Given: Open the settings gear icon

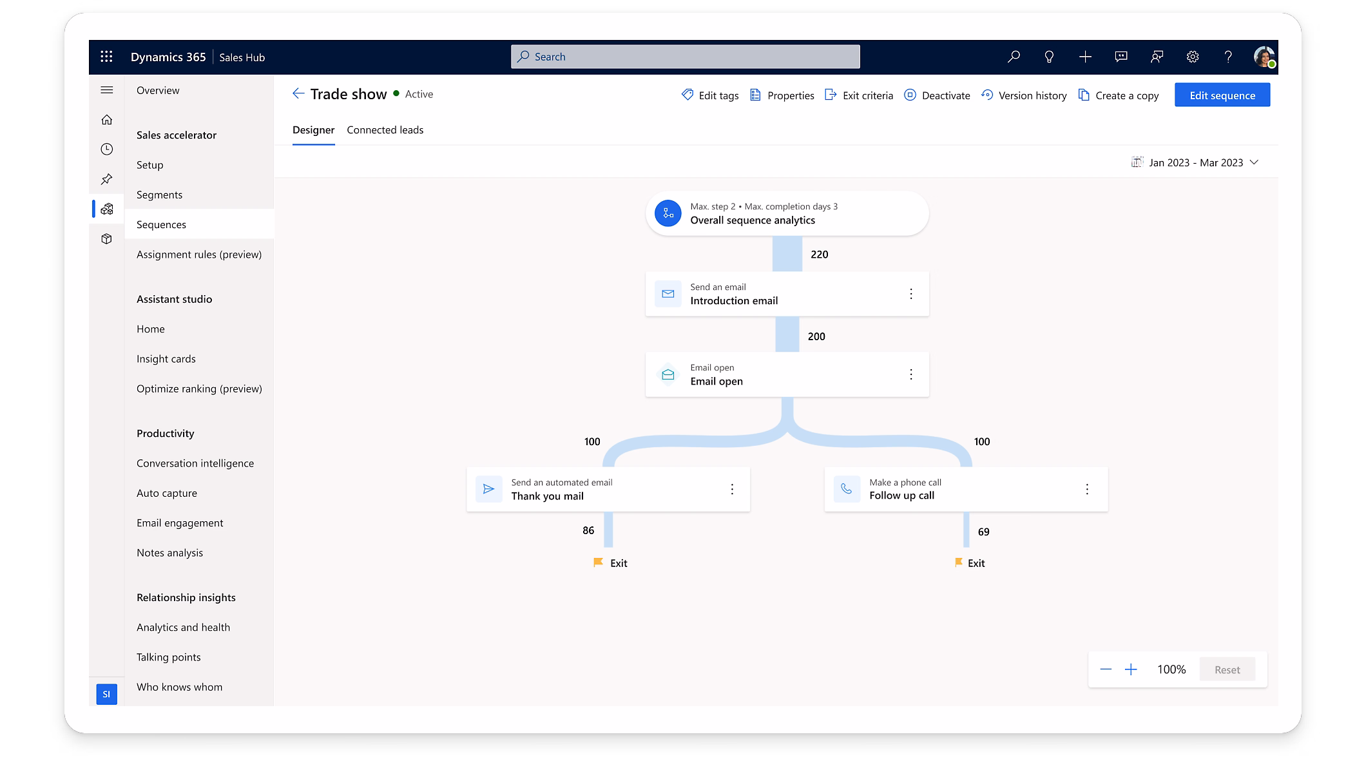Looking at the screenshot, I should coord(1193,57).
